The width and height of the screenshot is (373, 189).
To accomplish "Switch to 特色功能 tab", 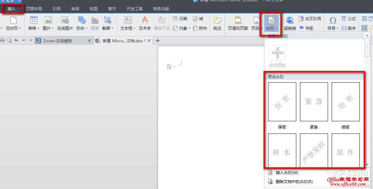I will click(161, 9).
